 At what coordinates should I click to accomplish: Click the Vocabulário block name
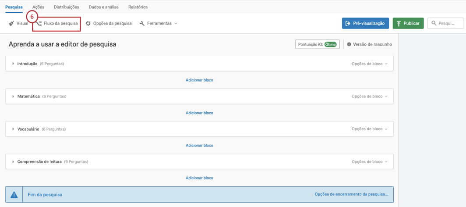coord(28,129)
